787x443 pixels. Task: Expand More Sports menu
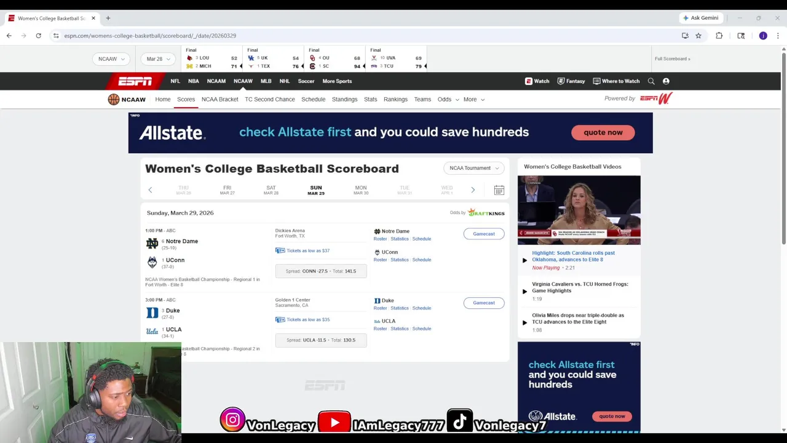point(337,81)
